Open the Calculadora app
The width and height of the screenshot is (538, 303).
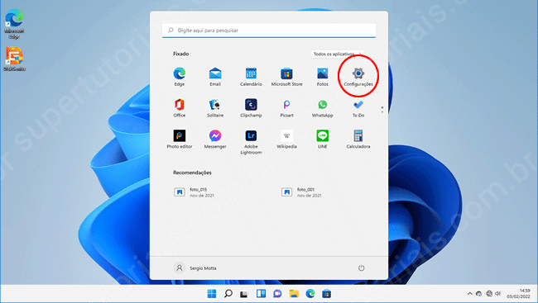(358, 139)
